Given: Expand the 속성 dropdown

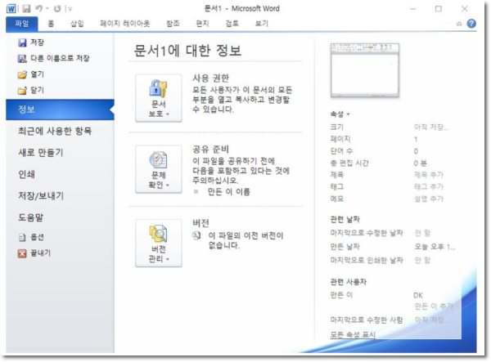Looking at the screenshot, I should click(x=340, y=114).
